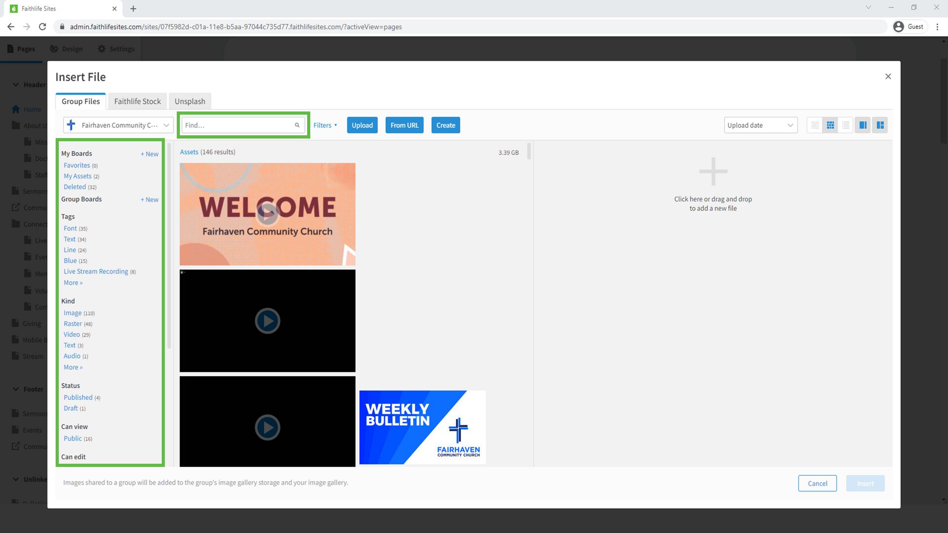Filter by Image kind
This screenshot has height=533, width=948.
click(x=73, y=313)
